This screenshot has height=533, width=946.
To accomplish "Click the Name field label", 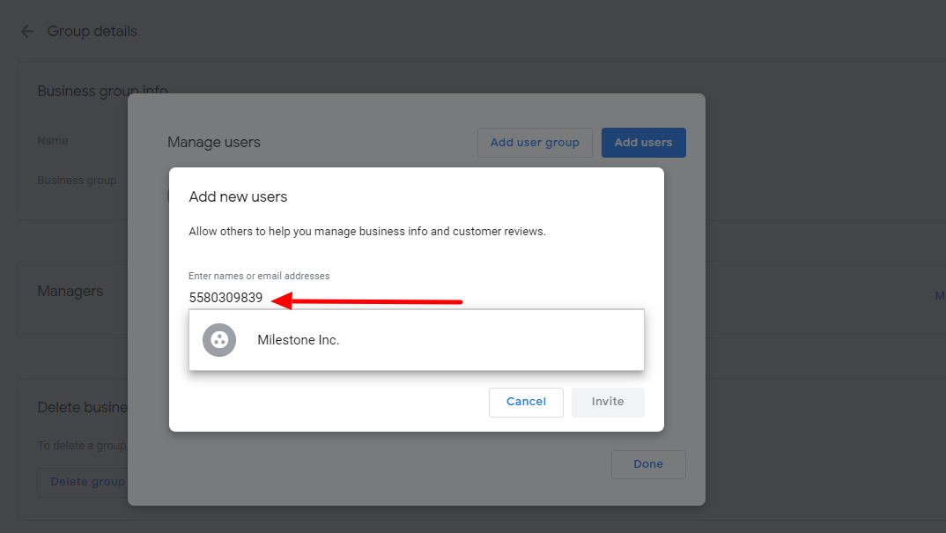I will pos(53,141).
